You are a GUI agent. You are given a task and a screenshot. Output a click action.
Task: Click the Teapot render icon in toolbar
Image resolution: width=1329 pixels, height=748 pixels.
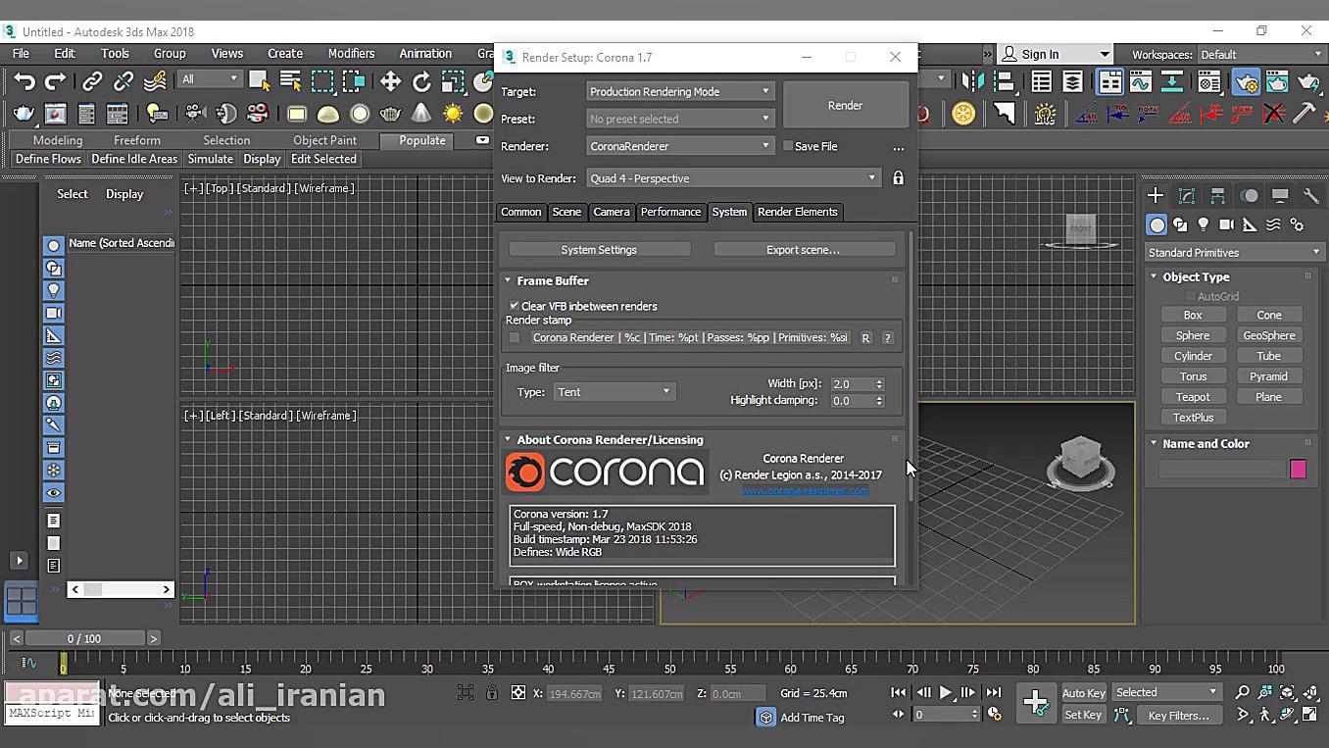[23, 114]
